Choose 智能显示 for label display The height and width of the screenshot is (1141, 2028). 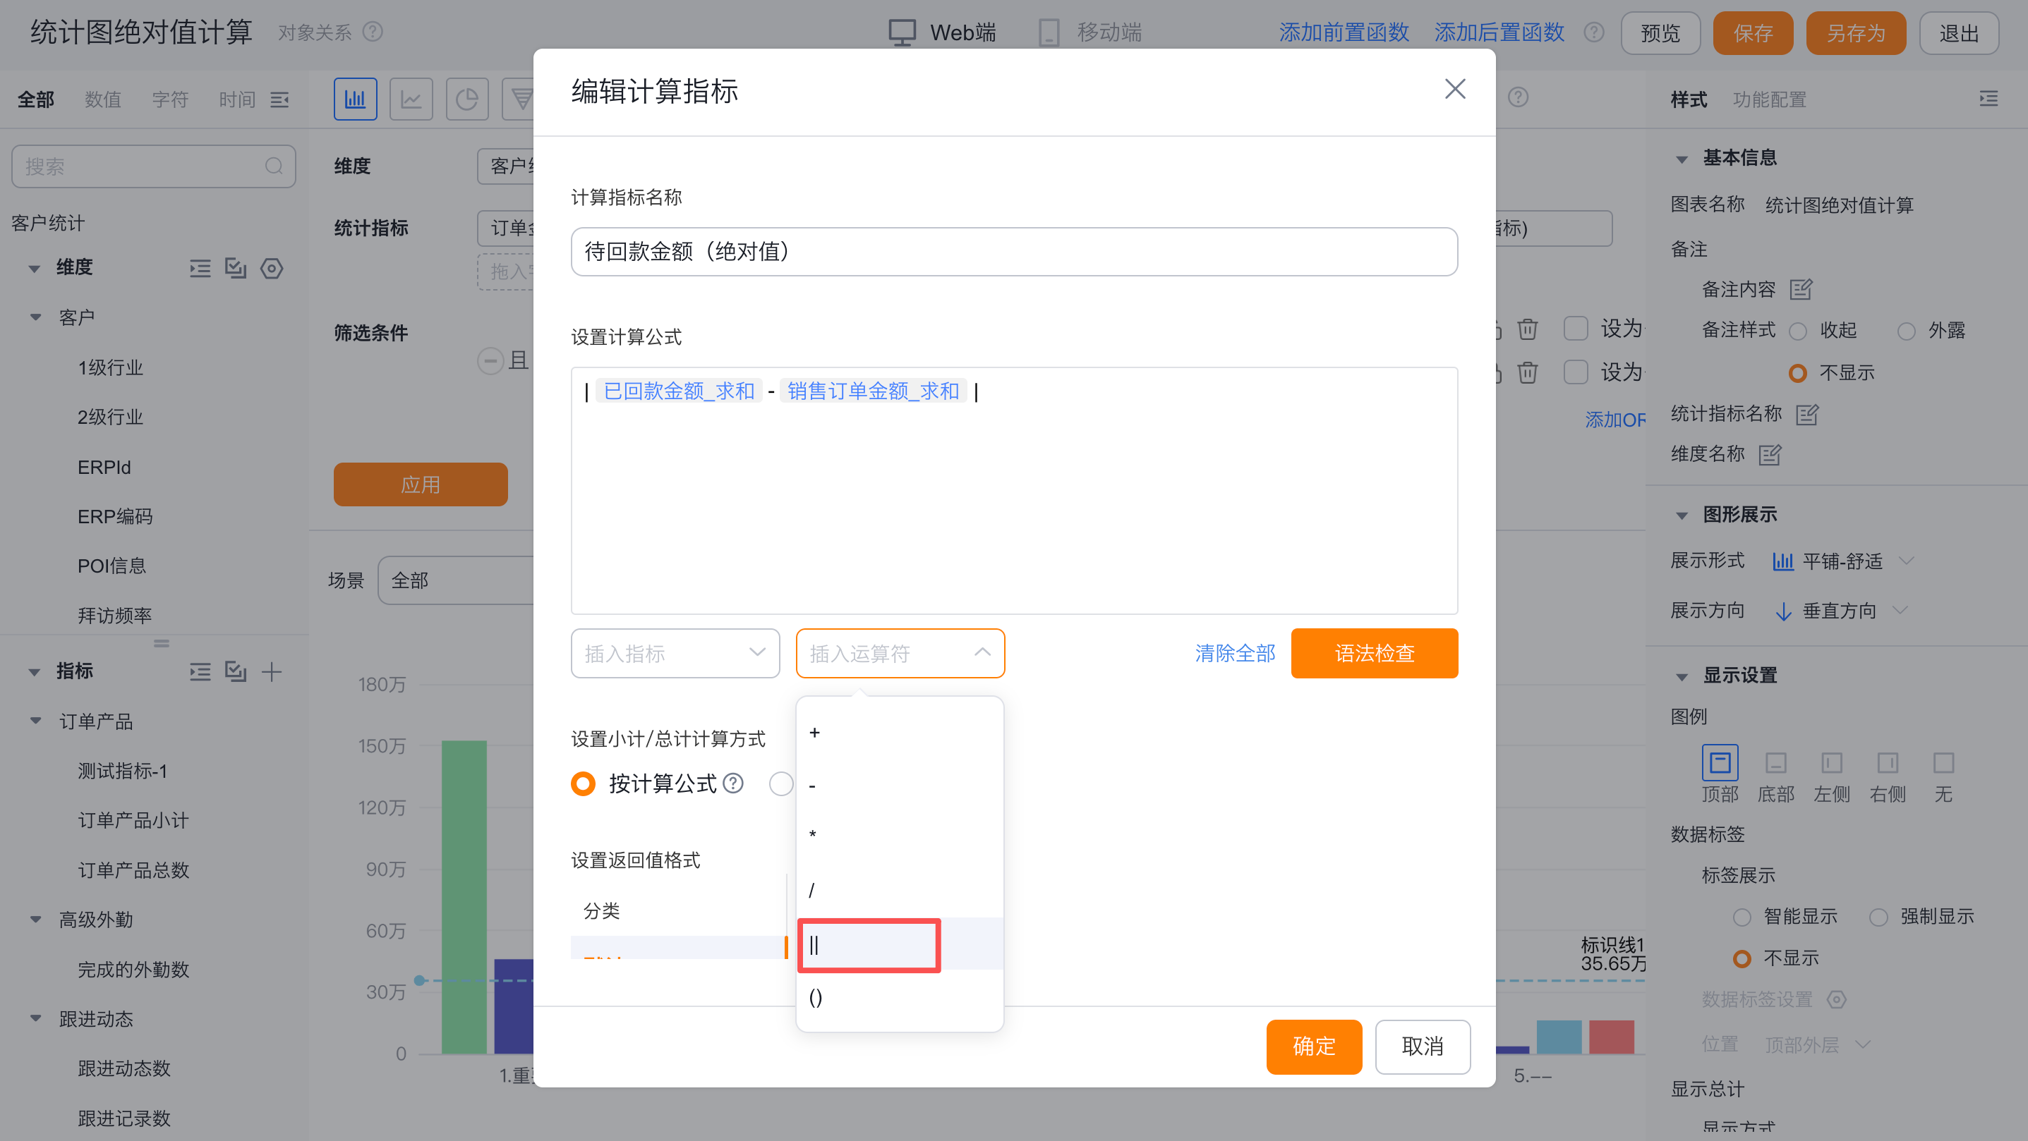point(1742,917)
